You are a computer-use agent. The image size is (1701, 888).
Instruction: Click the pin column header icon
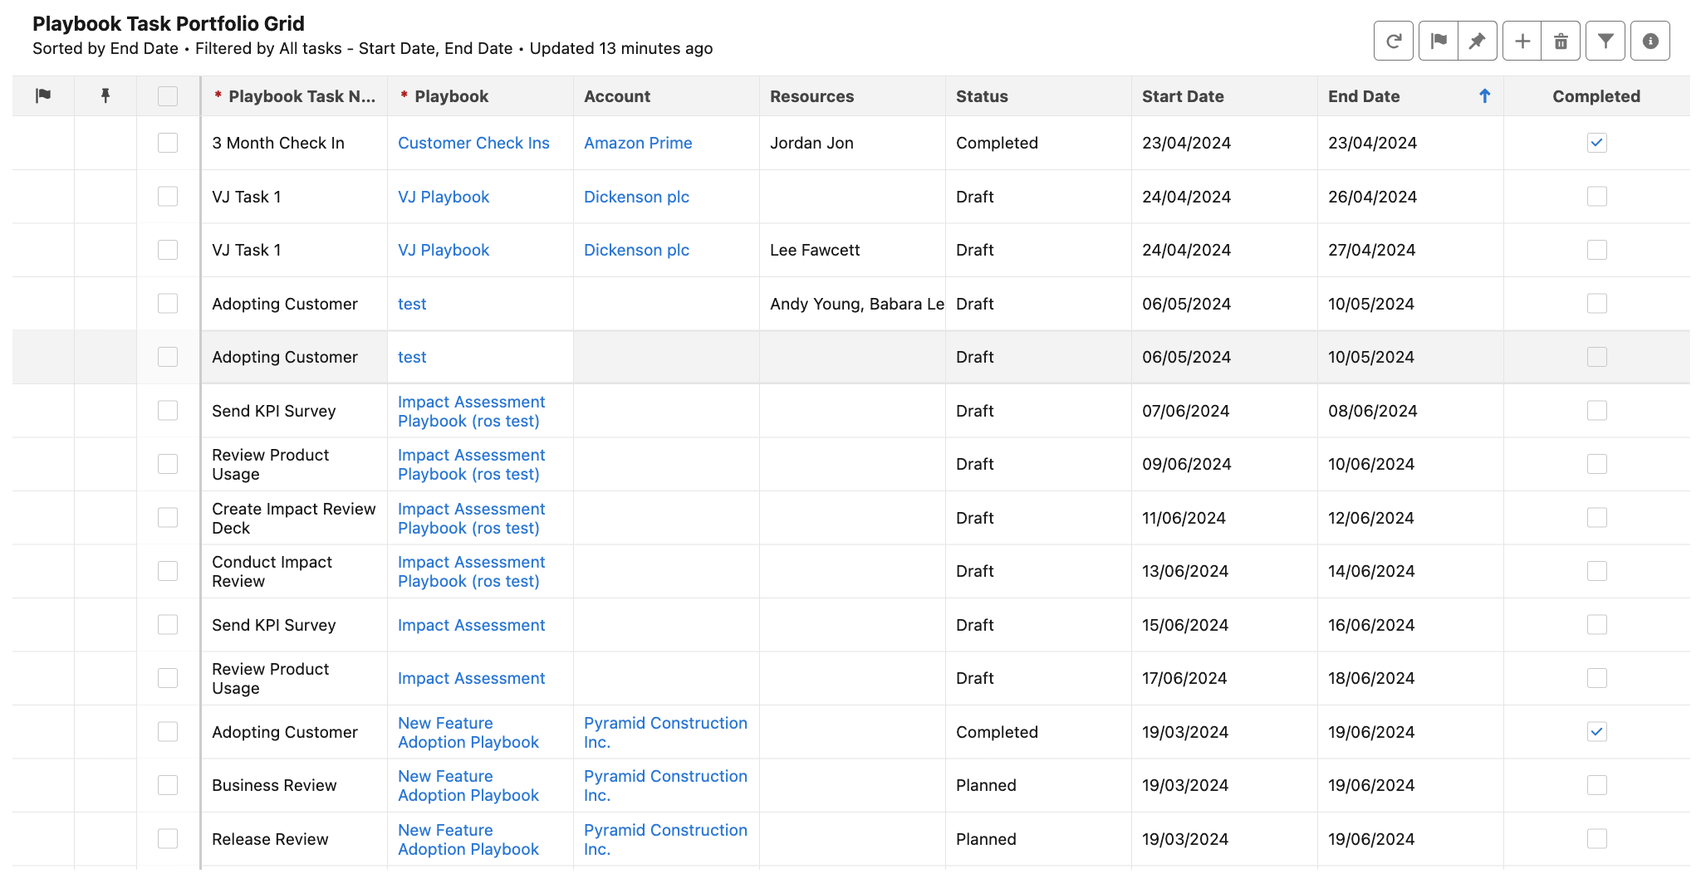[x=105, y=96]
